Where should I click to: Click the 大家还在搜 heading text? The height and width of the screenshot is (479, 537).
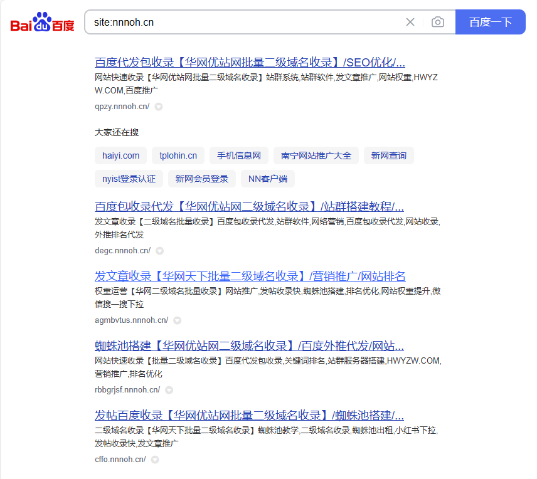click(117, 132)
